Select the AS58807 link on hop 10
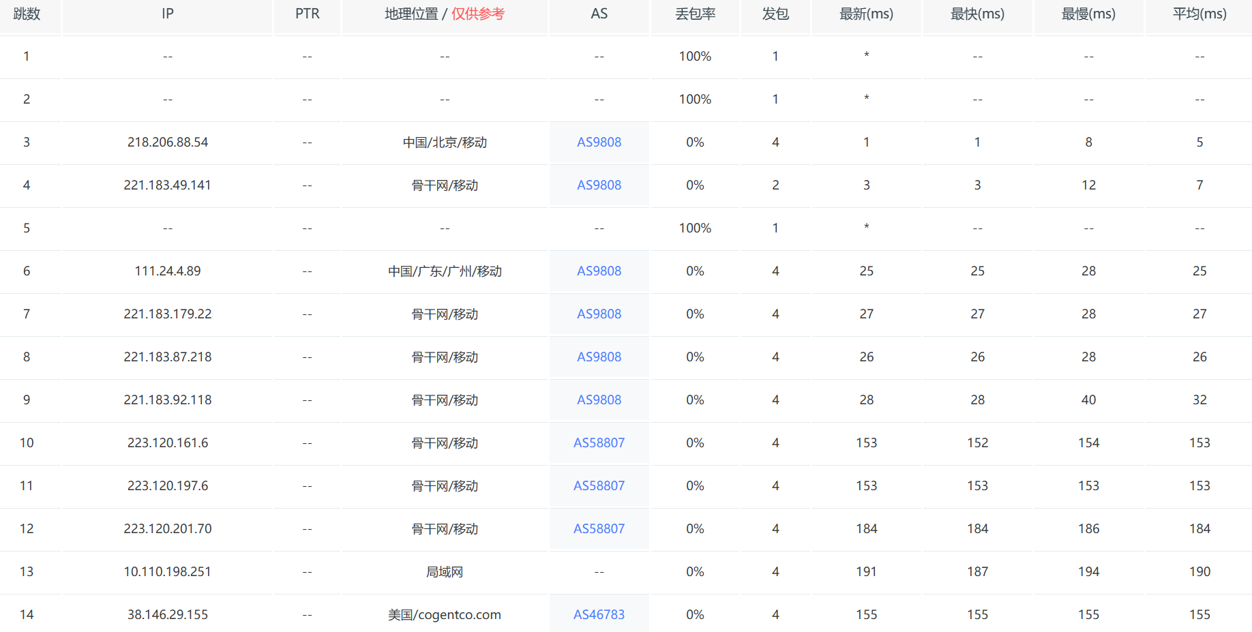The width and height of the screenshot is (1252, 632). 599,442
